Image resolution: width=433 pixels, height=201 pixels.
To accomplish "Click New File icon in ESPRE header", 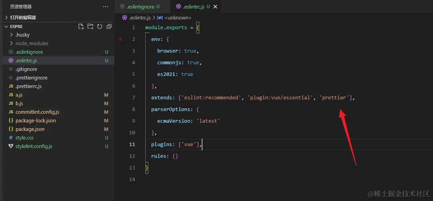I will click(x=81, y=26).
